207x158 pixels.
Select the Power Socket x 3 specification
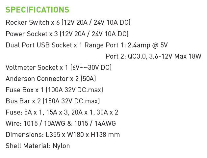coord(67,34)
